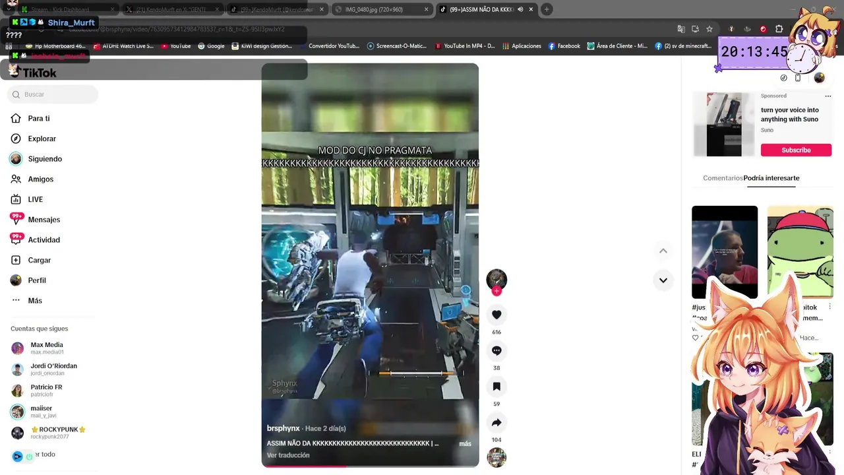Click Ver traducción under the caption
This screenshot has width=844, height=475.
pos(288,455)
